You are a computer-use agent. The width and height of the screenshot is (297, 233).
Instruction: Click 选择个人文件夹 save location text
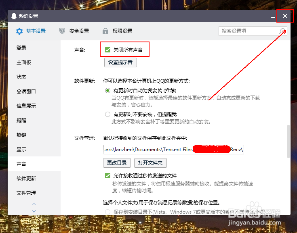click(x=162, y=203)
